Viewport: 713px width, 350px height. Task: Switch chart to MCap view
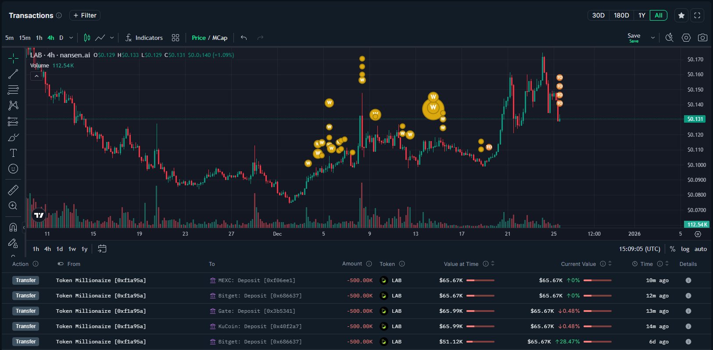220,38
